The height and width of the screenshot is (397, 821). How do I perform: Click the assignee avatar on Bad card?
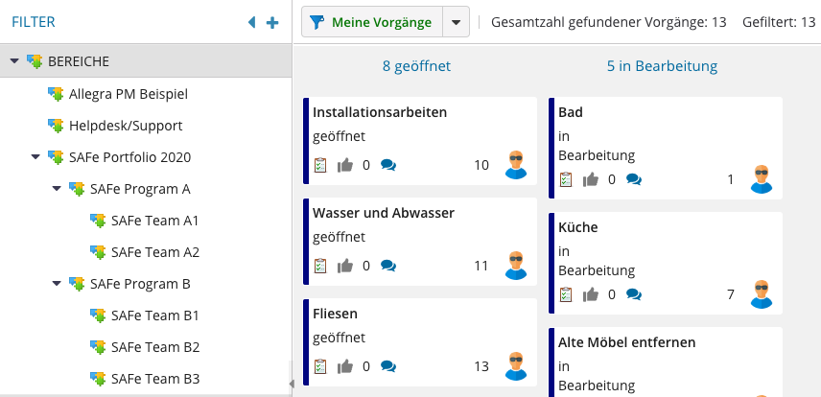pyautogui.click(x=762, y=178)
